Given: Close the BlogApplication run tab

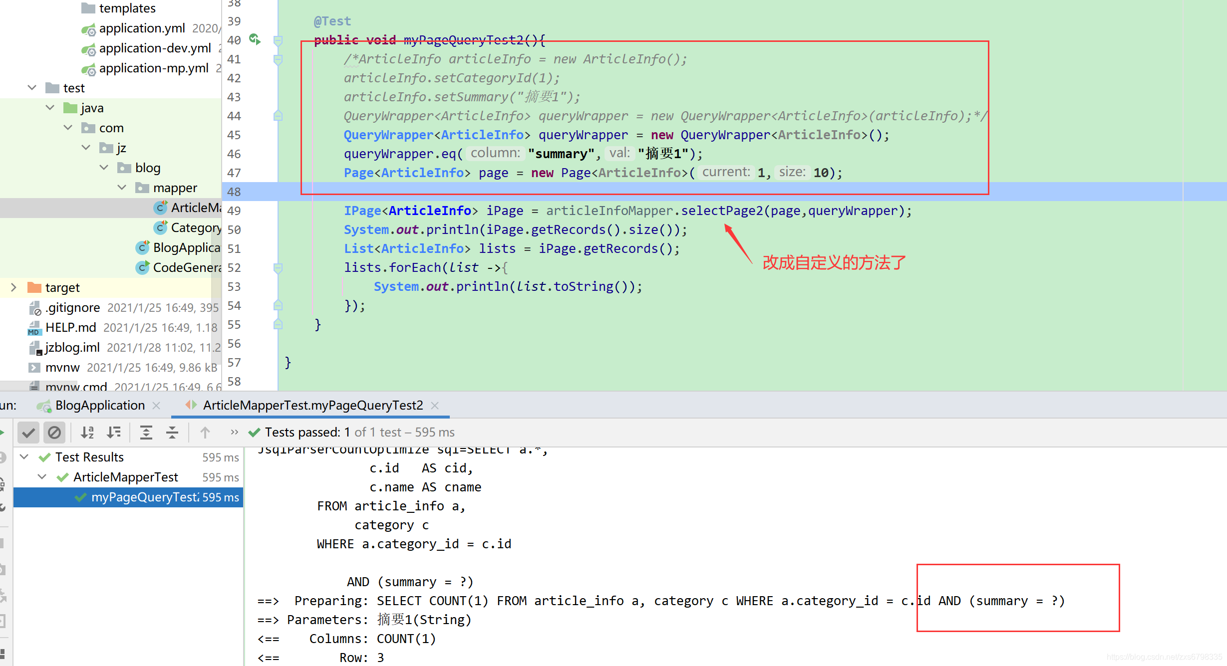Looking at the screenshot, I should tap(156, 406).
